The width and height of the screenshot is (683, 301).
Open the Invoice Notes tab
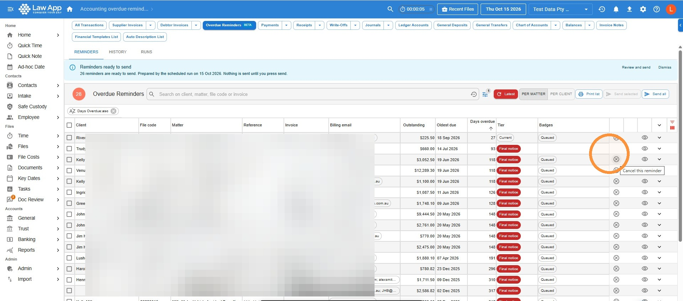(611, 25)
